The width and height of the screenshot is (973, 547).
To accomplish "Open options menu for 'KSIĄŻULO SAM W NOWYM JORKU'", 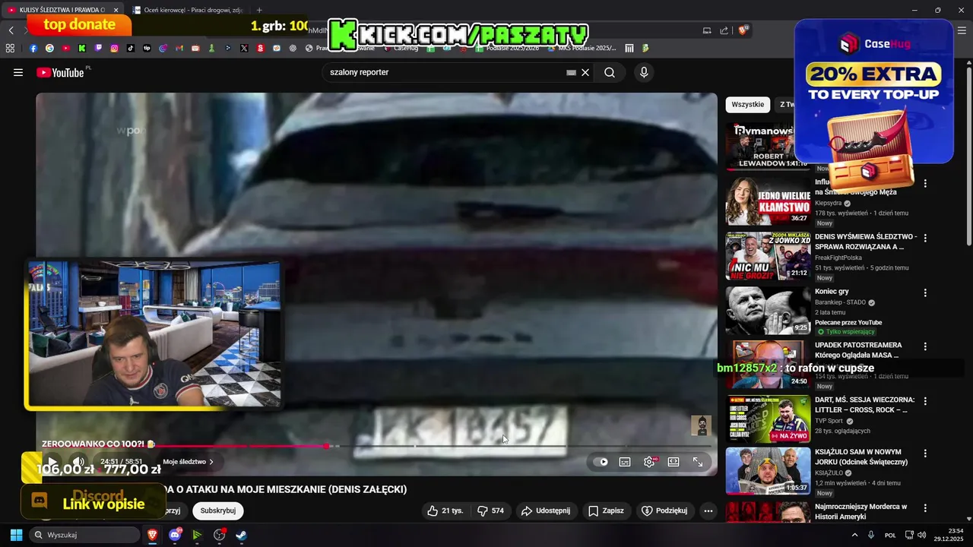I will (x=925, y=453).
